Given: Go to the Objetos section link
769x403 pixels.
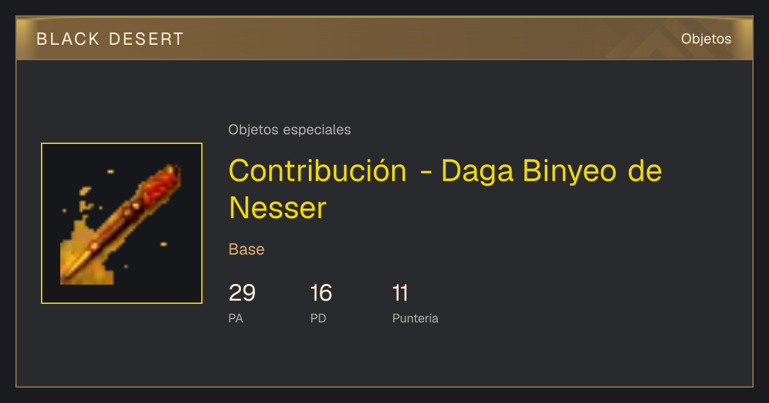Looking at the screenshot, I should [x=706, y=39].
